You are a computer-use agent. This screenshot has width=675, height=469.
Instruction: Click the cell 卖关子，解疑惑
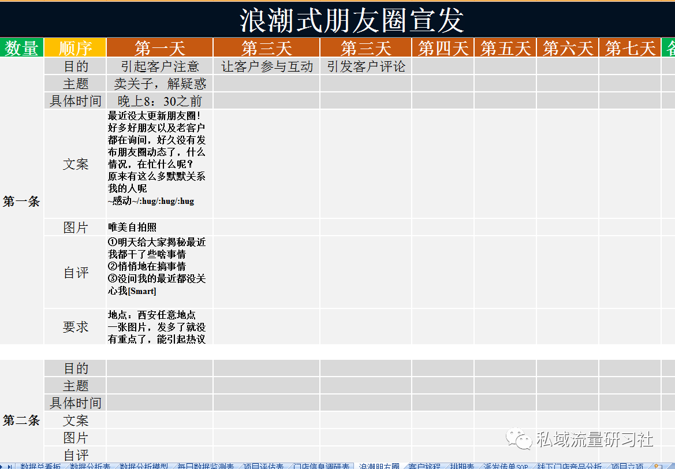160,84
